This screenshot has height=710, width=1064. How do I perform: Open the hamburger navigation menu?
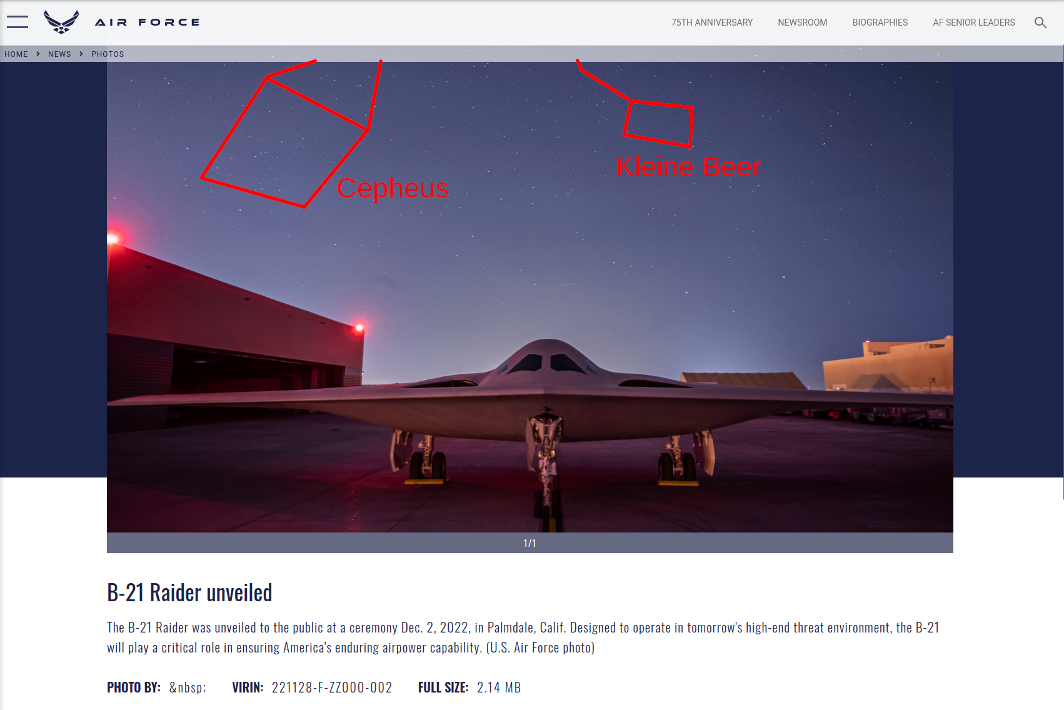(x=18, y=22)
